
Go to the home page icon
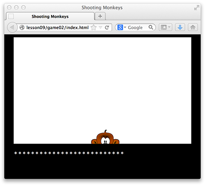193,27
